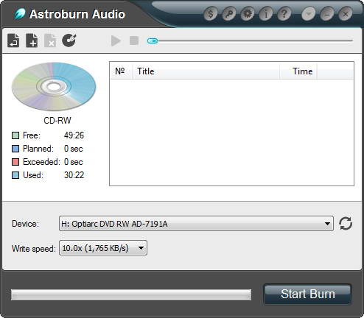Minimize the Astroburn Audio window
This screenshot has width=364, height=318.
(327, 14)
